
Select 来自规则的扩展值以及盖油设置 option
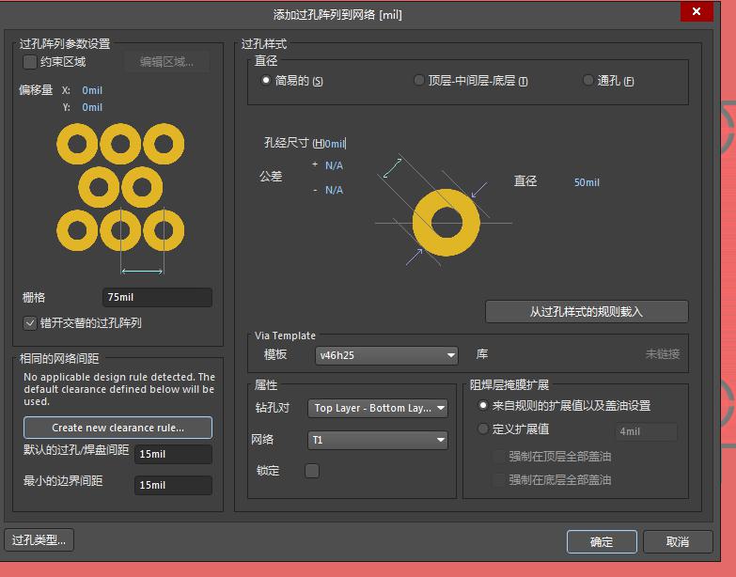pos(483,406)
